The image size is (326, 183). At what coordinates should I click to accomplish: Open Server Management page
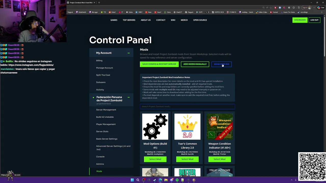[106, 110]
